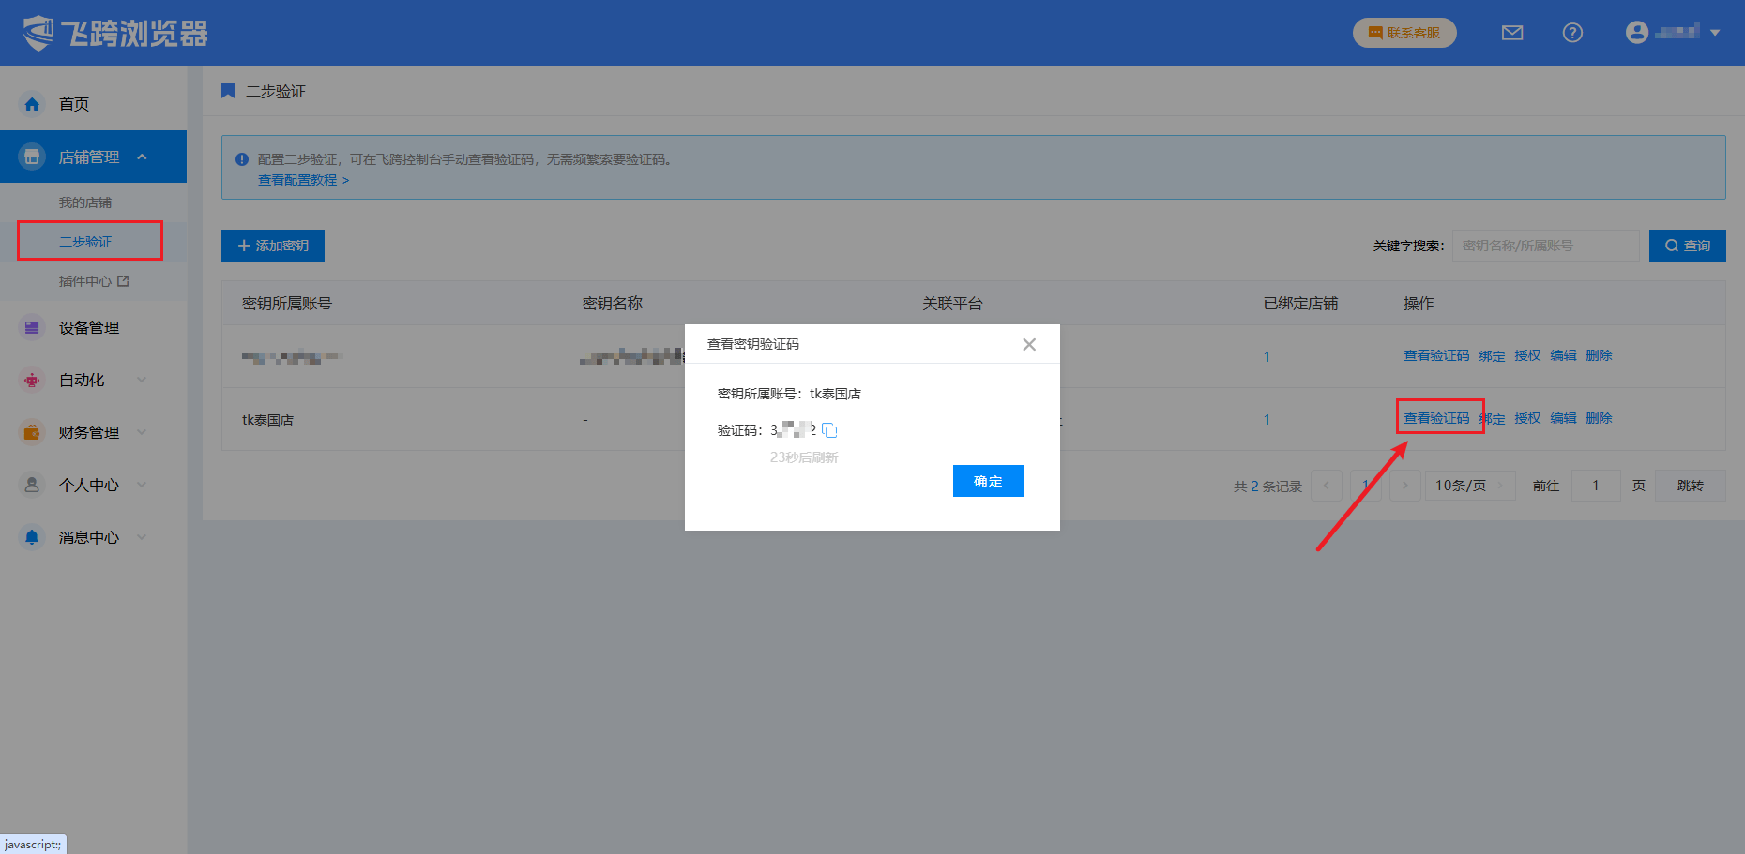The height and width of the screenshot is (854, 1745).
Task: Open the 10条/页 page size dropdown
Action: [1469, 486]
